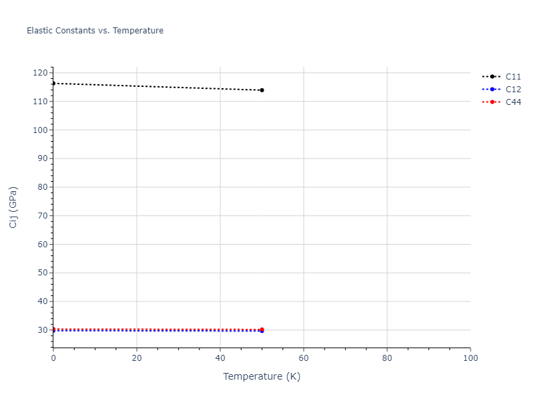Click the y-axis tick label 30
This screenshot has width=534, height=401.
(43, 330)
